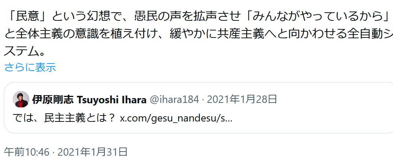The height and width of the screenshot is (159, 393).
Task: Click the post date 2021年1月31日
Action: pos(93,152)
